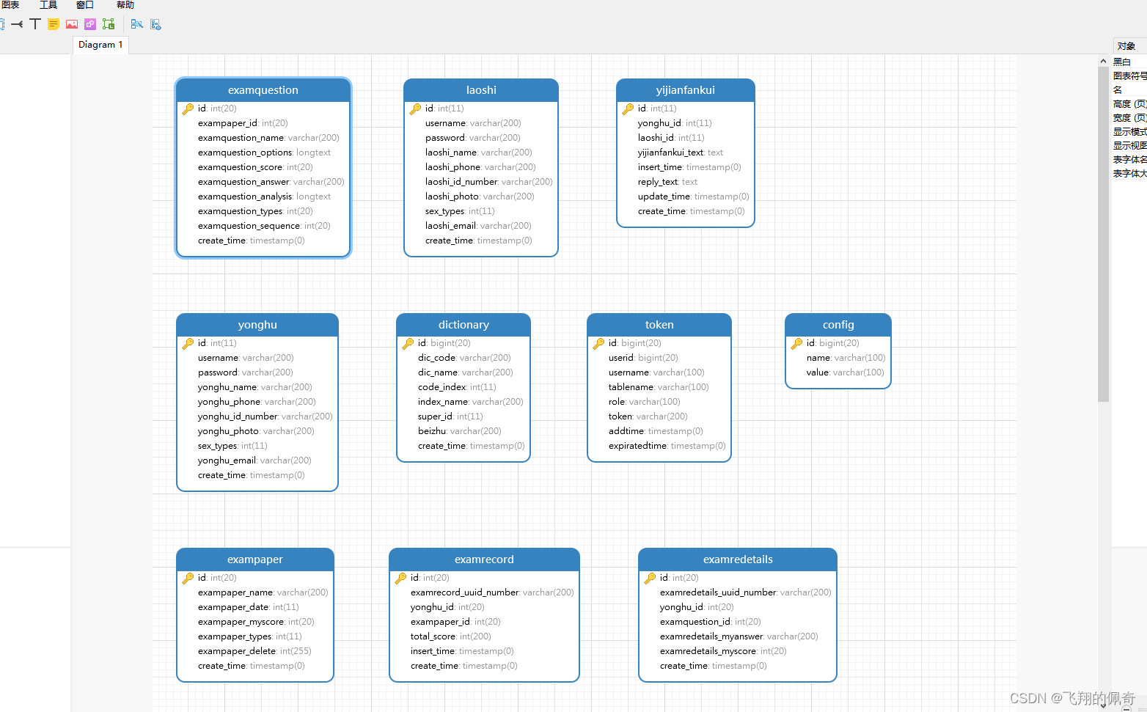The image size is (1147, 712).
Task: Click the 高度 (页) property row
Action: [1129, 104]
